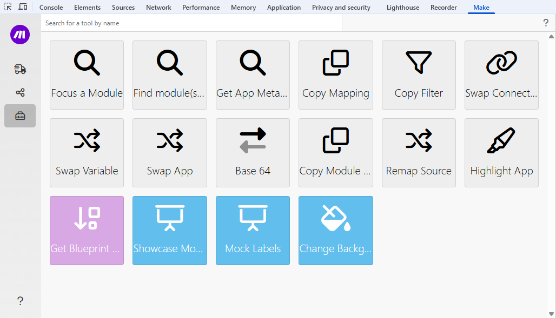Open the share nodes sidebar panel
The height and width of the screenshot is (318, 556).
(x=20, y=92)
